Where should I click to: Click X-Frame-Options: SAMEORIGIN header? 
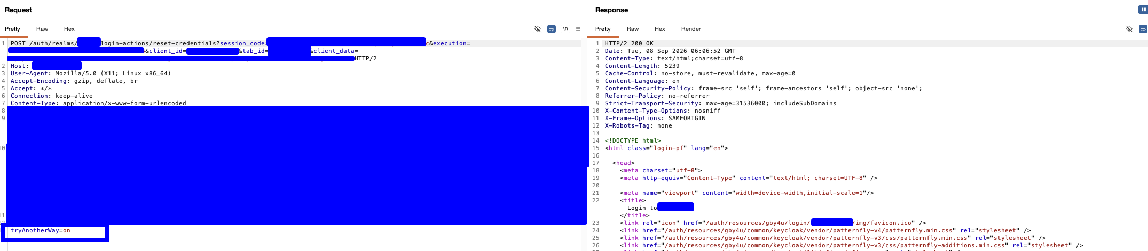click(x=655, y=118)
